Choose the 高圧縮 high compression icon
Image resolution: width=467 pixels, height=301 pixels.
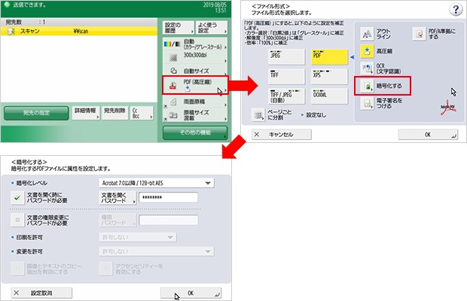click(368, 52)
